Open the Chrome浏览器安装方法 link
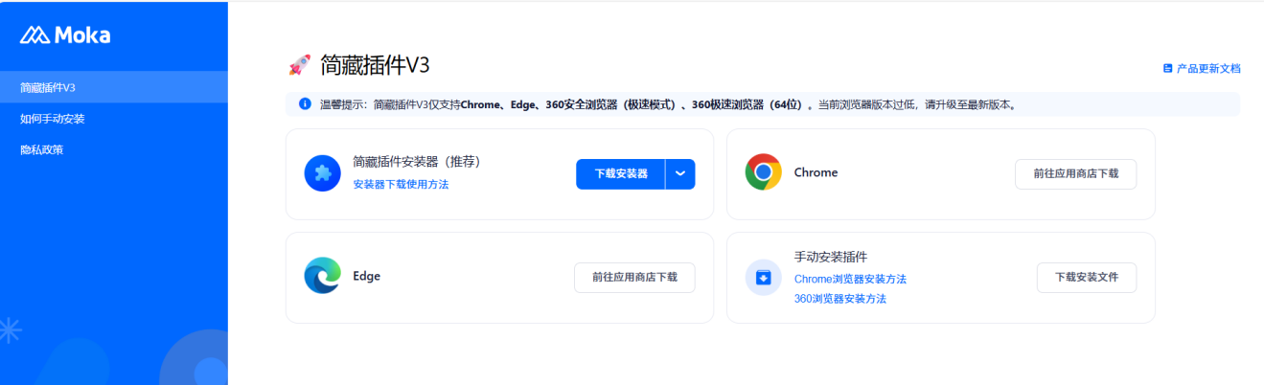The height and width of the screenshot is (385, 1264). (850, 279)
